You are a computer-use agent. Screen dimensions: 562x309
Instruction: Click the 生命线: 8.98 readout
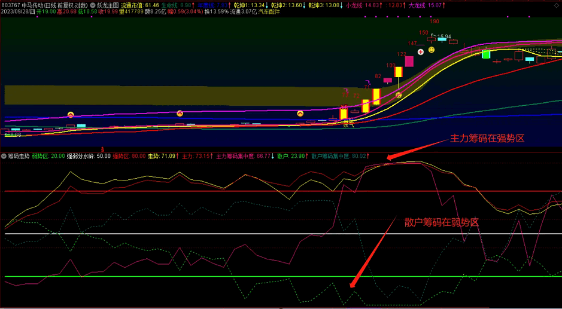pos(178,6)
